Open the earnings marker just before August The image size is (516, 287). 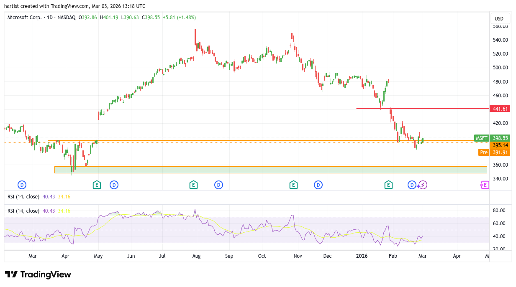[x=193, y=185]
